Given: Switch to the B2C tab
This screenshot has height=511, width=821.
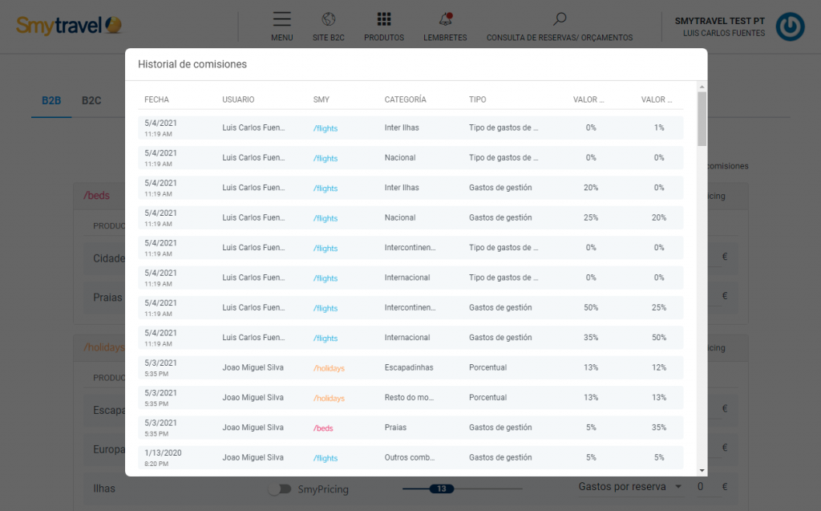Looking at the screenshot, I should click(91, 100).
